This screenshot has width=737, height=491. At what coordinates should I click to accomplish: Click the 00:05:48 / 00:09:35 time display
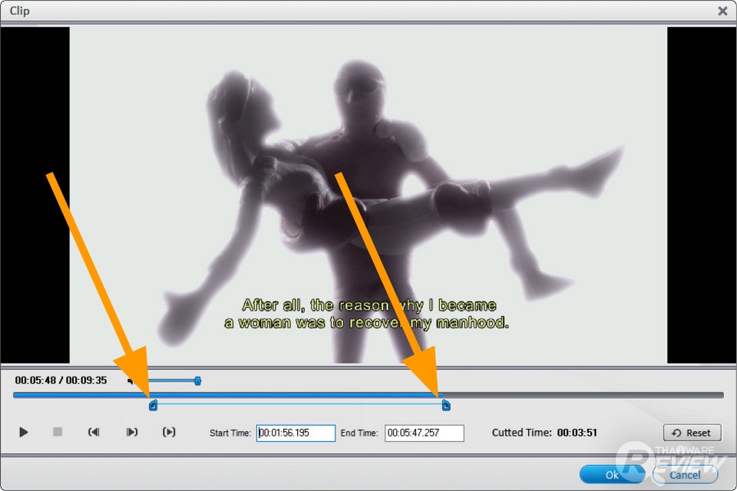61,380
